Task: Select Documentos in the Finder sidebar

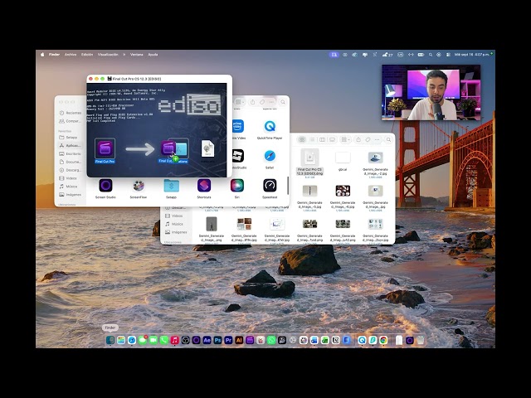Action: pos(70,162)
